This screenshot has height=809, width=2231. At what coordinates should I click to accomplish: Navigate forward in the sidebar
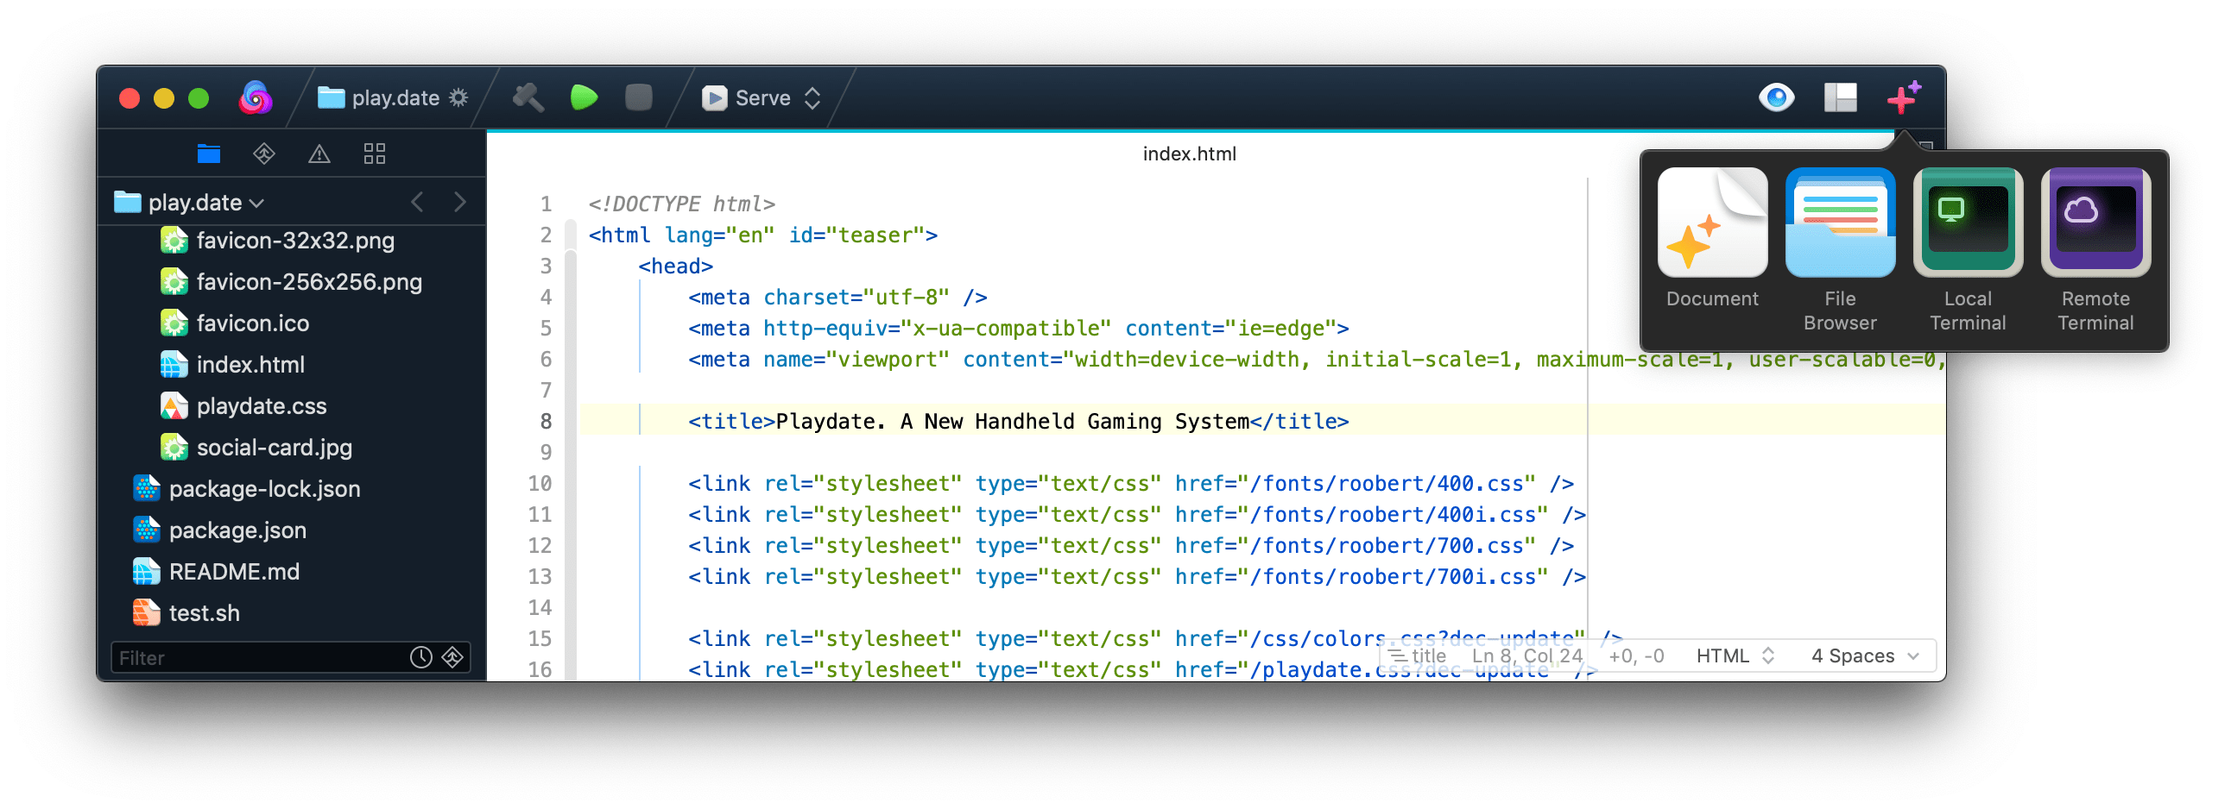[x=460, y=203]
